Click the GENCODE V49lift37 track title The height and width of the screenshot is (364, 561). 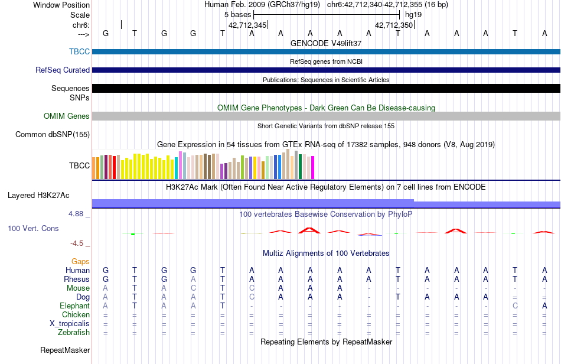click(x=326, y=43)
